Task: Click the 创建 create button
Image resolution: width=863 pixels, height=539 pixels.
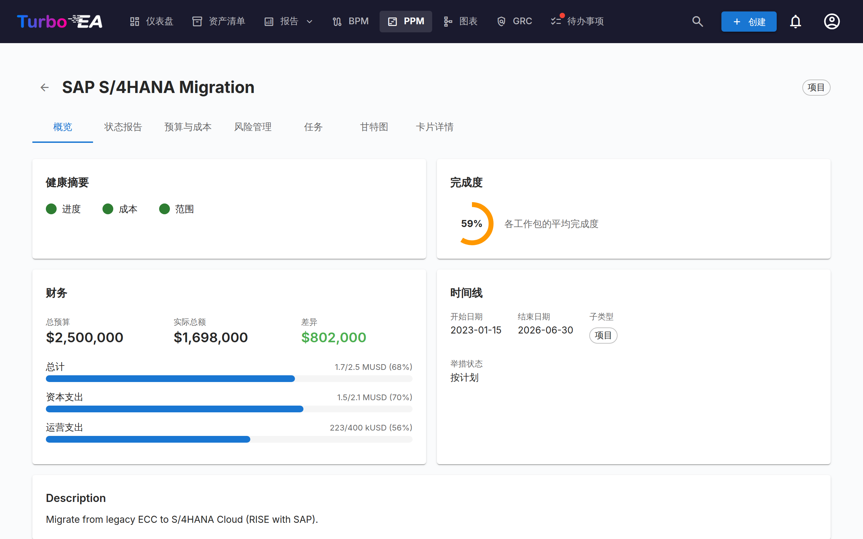Action: pos(748,22)
